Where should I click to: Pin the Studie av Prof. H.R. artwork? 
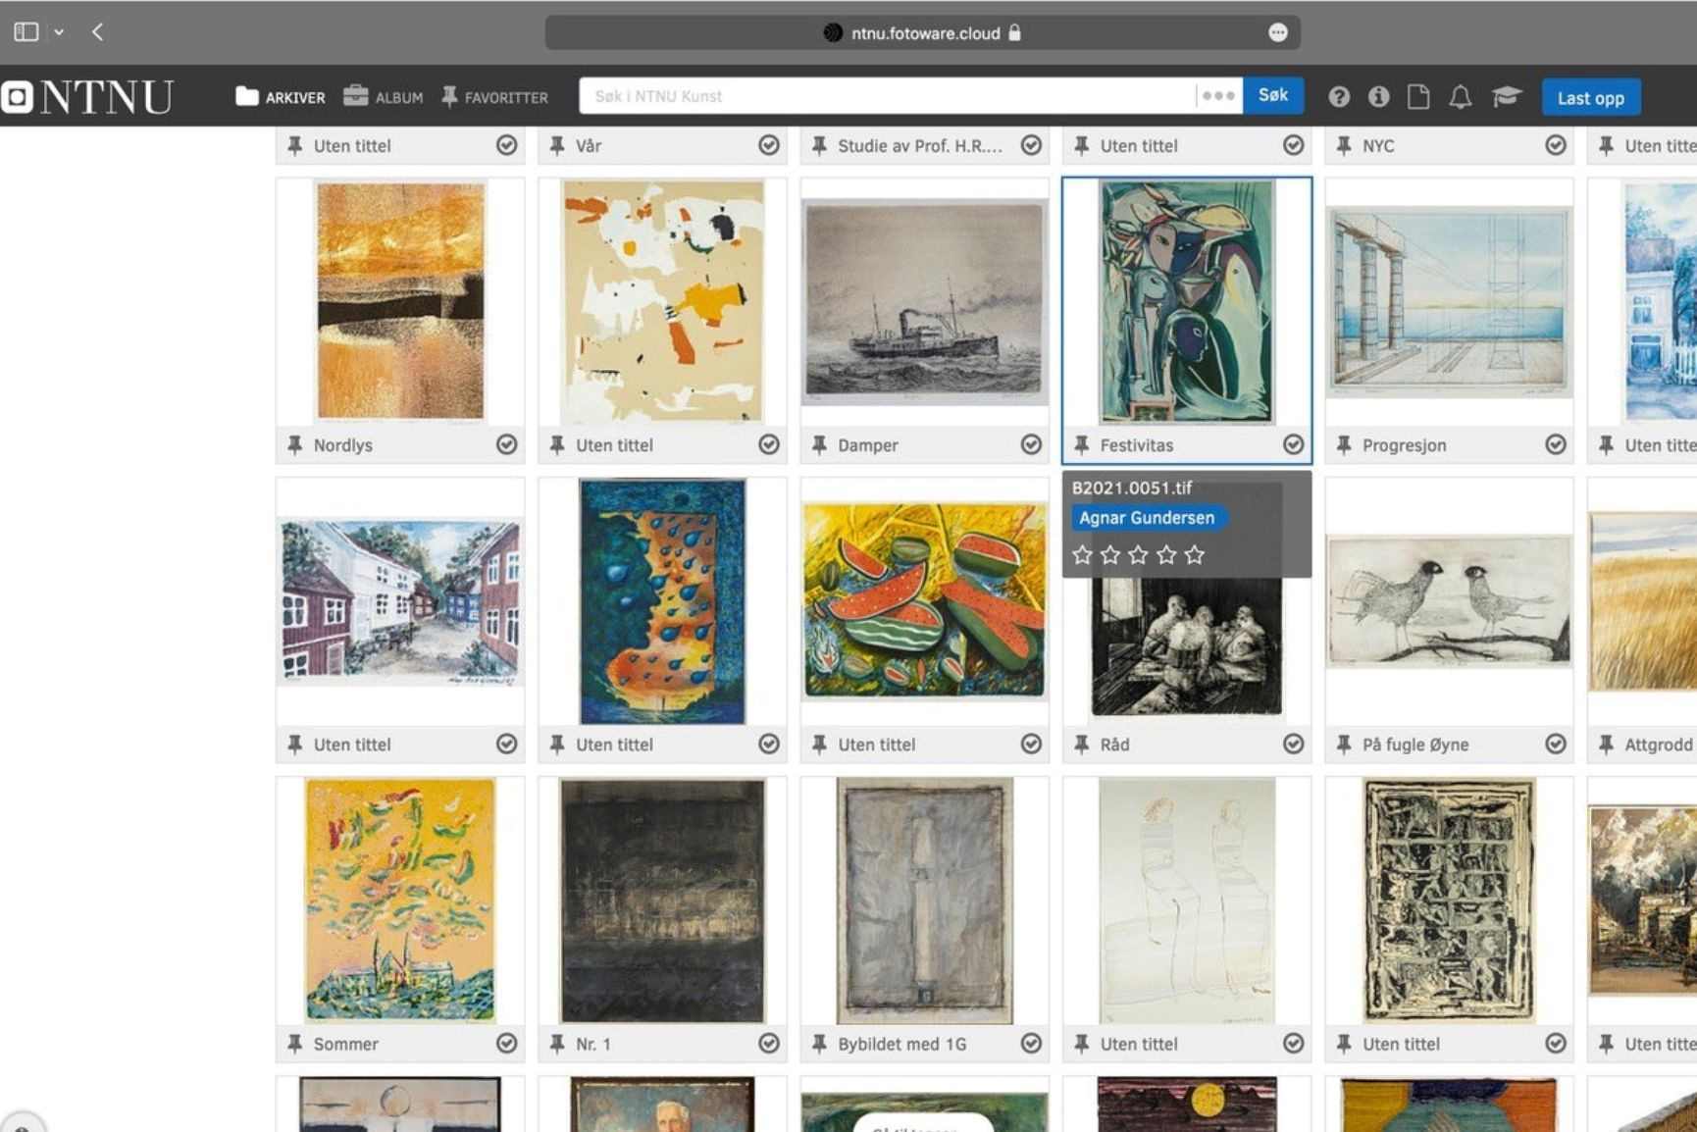pos(819,146)
